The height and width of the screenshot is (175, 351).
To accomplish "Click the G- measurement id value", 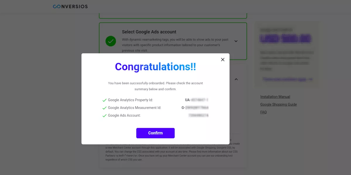I will 195,108.
